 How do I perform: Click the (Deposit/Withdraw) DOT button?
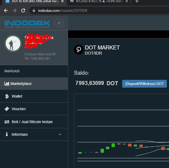[145, 84]
